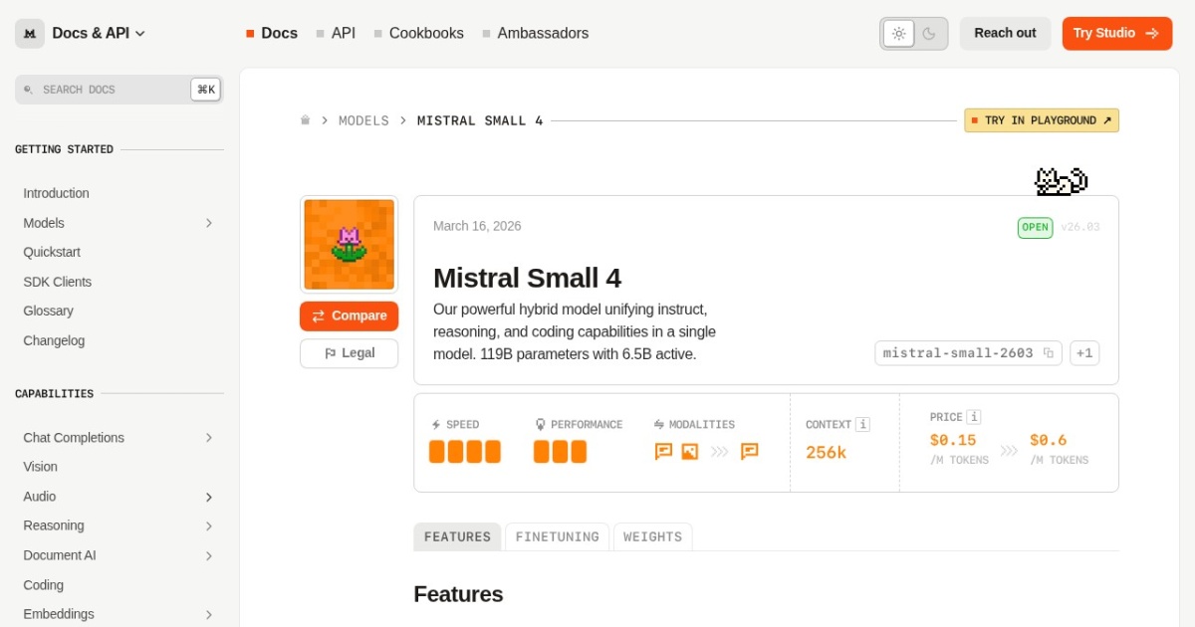The width and height of the screenshot is (1195, 627).
Task: Open the Docs & API dropdown
Action: click(x=99, y=33)
